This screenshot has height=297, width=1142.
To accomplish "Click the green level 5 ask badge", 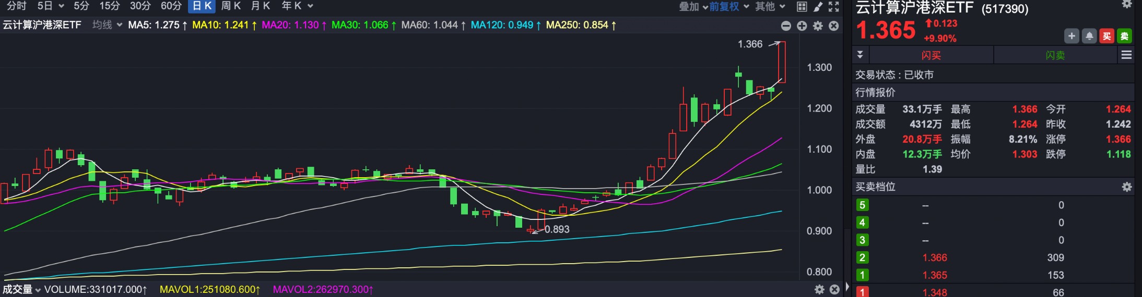I will (x=862, y=205).
